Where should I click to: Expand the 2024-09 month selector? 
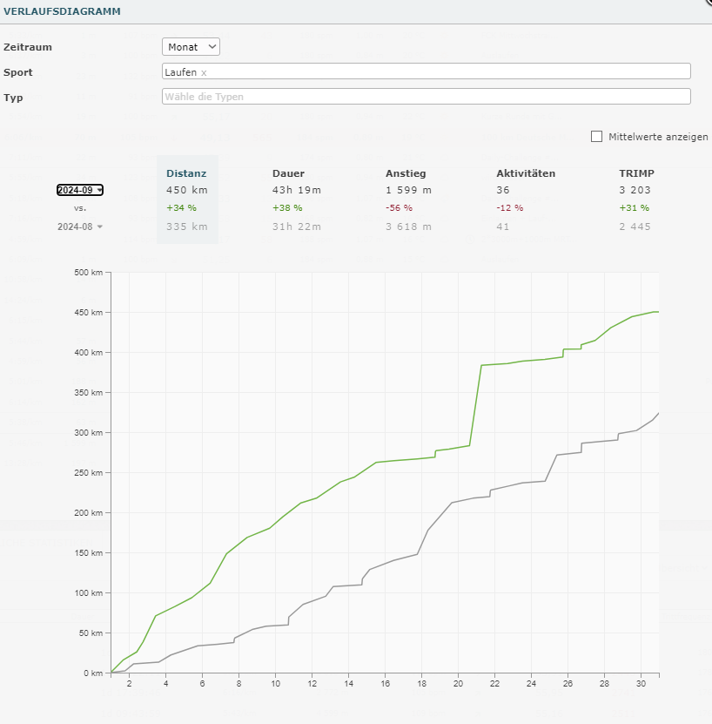click(x=79, y=190)
